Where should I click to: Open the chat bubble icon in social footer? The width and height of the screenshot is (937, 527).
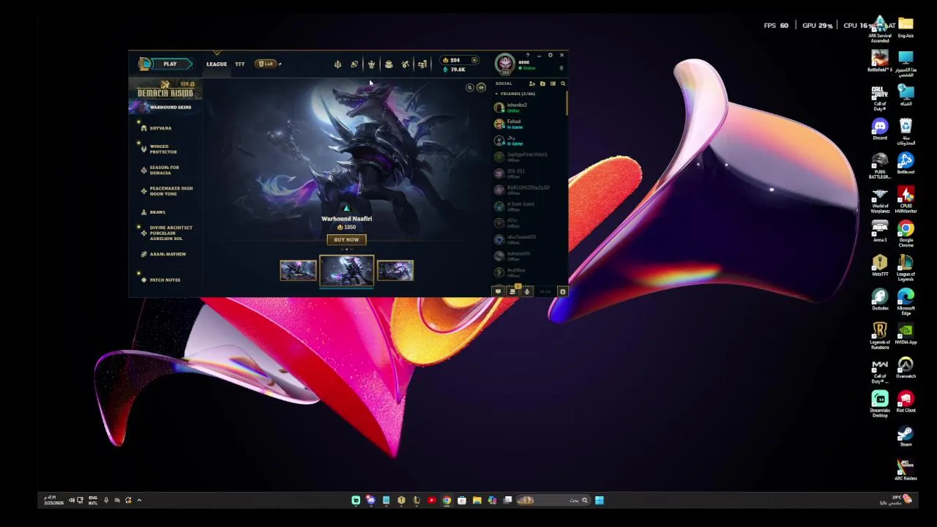point(498,291)
